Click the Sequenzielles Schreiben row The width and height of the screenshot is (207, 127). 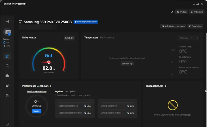(x=75, y=113)
